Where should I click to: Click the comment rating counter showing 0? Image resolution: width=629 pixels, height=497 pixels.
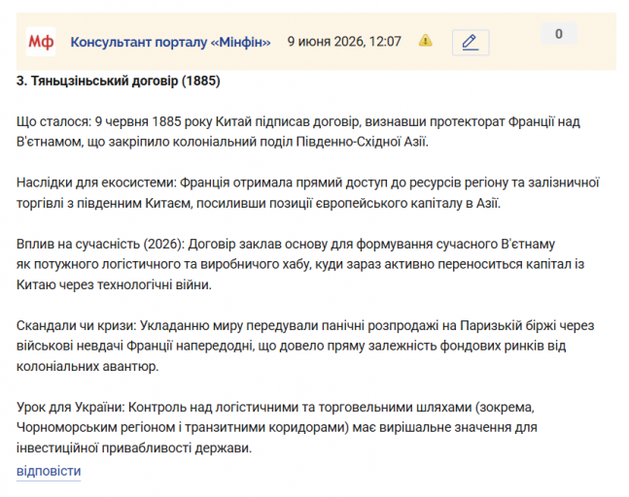(559, 34)
